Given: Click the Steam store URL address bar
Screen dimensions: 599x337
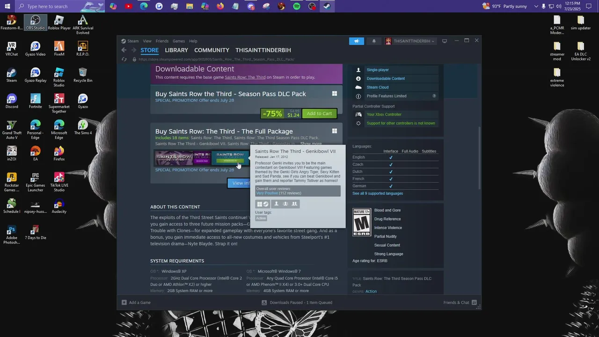Looking at the screenshot, I should [216, 59].
